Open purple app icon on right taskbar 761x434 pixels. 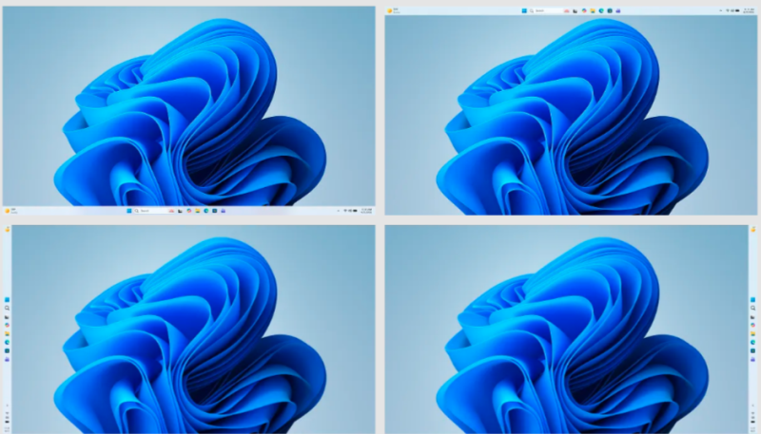(753, 359)
